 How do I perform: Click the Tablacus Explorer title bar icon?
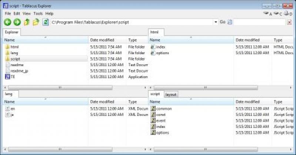pyautogui.click(x=6, y=6)
